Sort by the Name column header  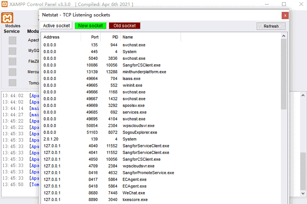pyautogui.click(x=150, y=37)
